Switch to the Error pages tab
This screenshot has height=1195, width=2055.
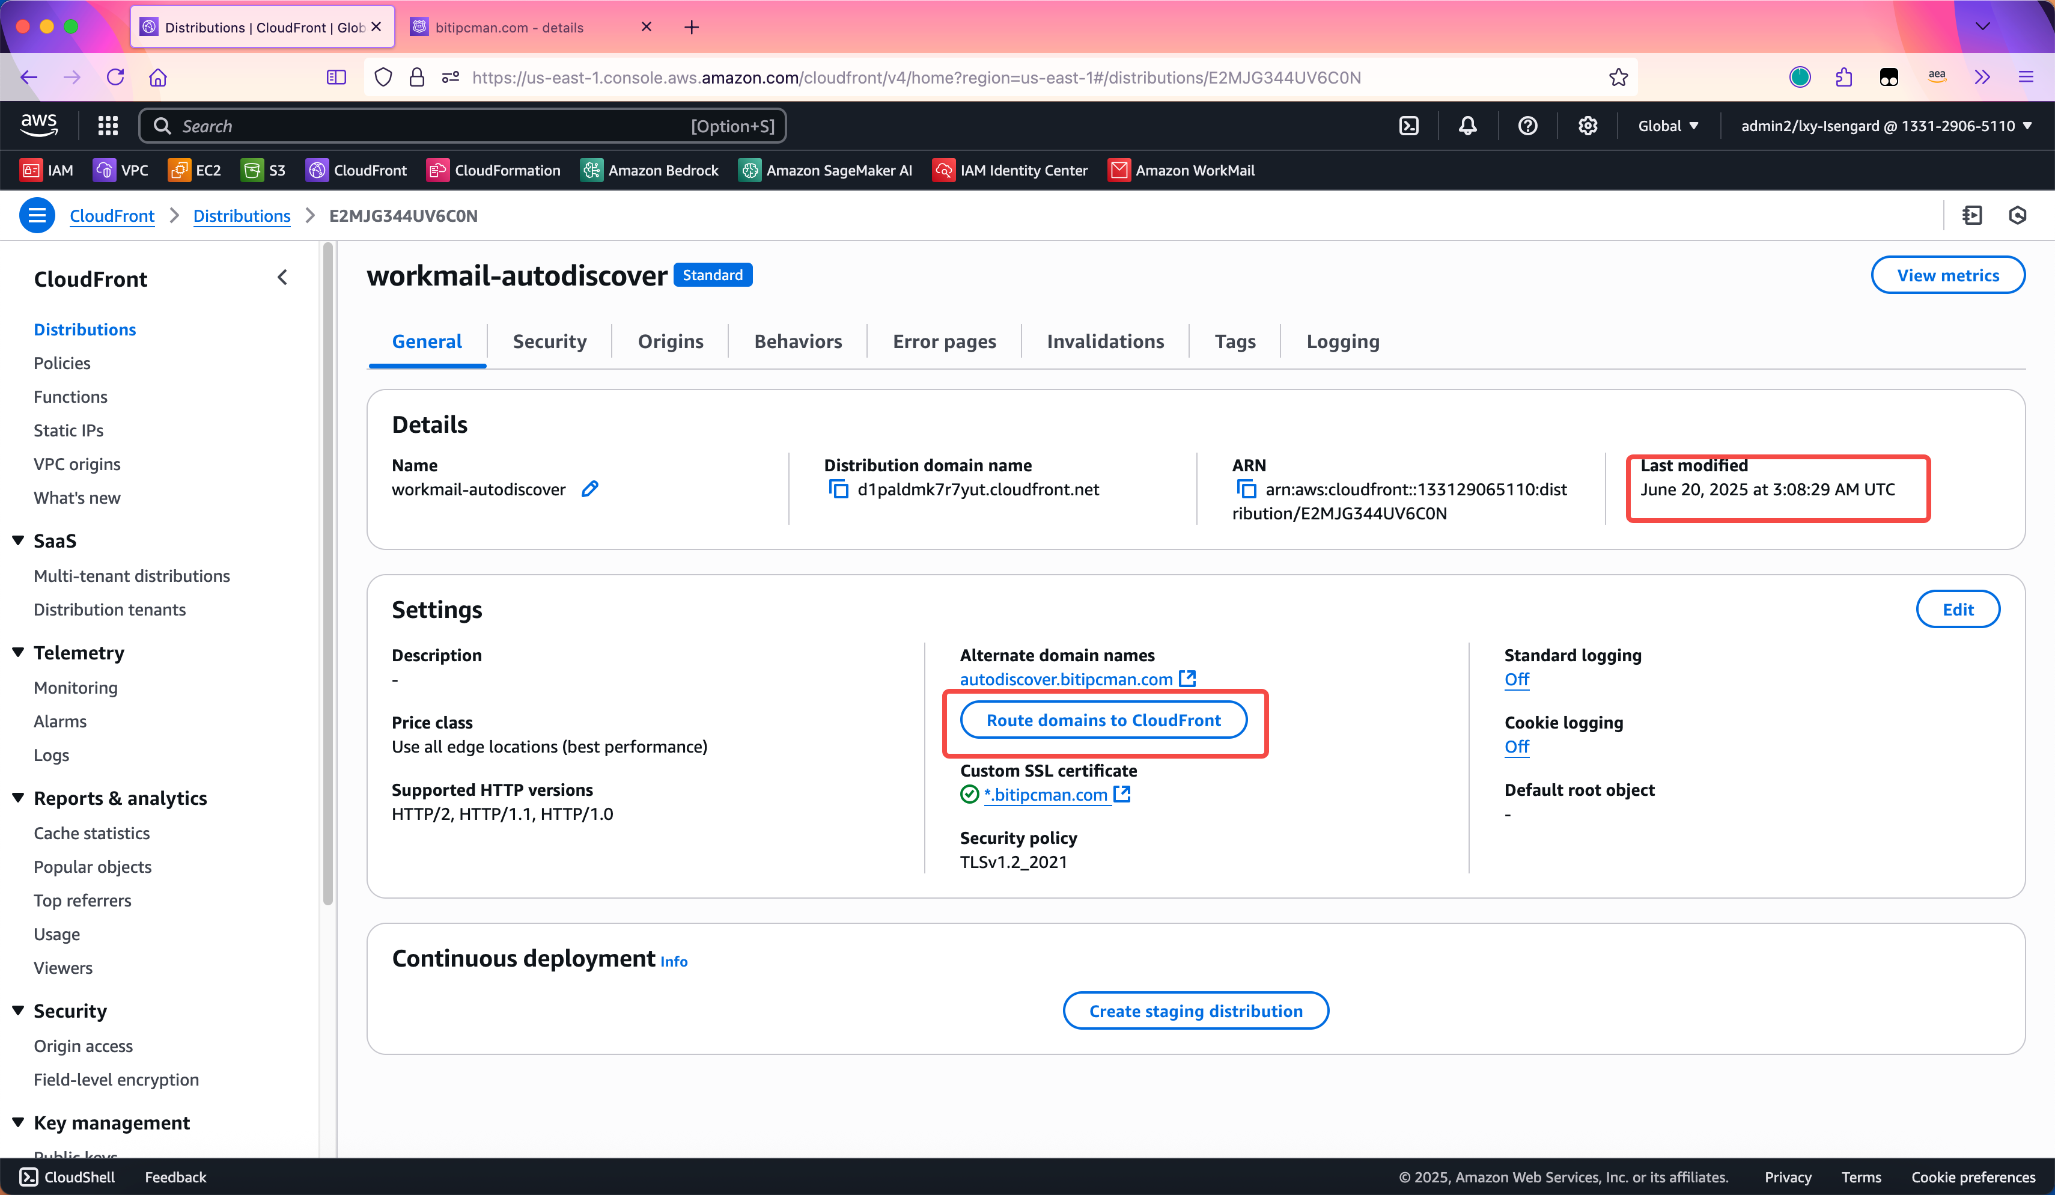click(x=945, y=341)
